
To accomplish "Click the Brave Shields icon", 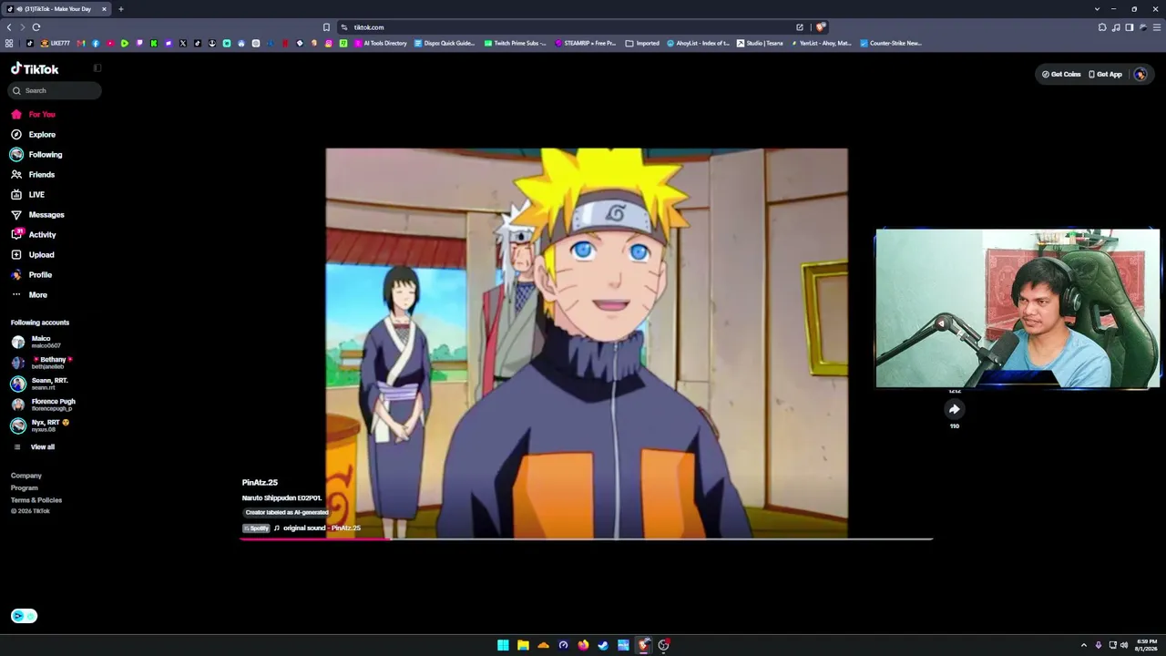I will tap(821, 27).
